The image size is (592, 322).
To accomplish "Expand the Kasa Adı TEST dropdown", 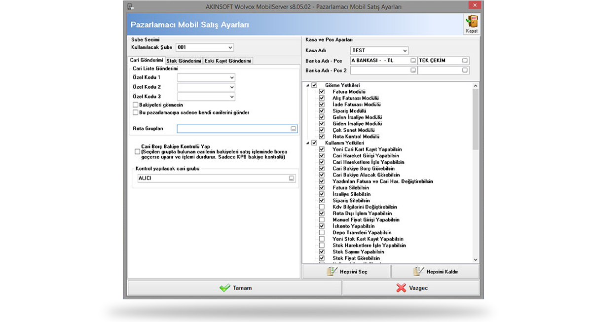I will tap(405, 51).
